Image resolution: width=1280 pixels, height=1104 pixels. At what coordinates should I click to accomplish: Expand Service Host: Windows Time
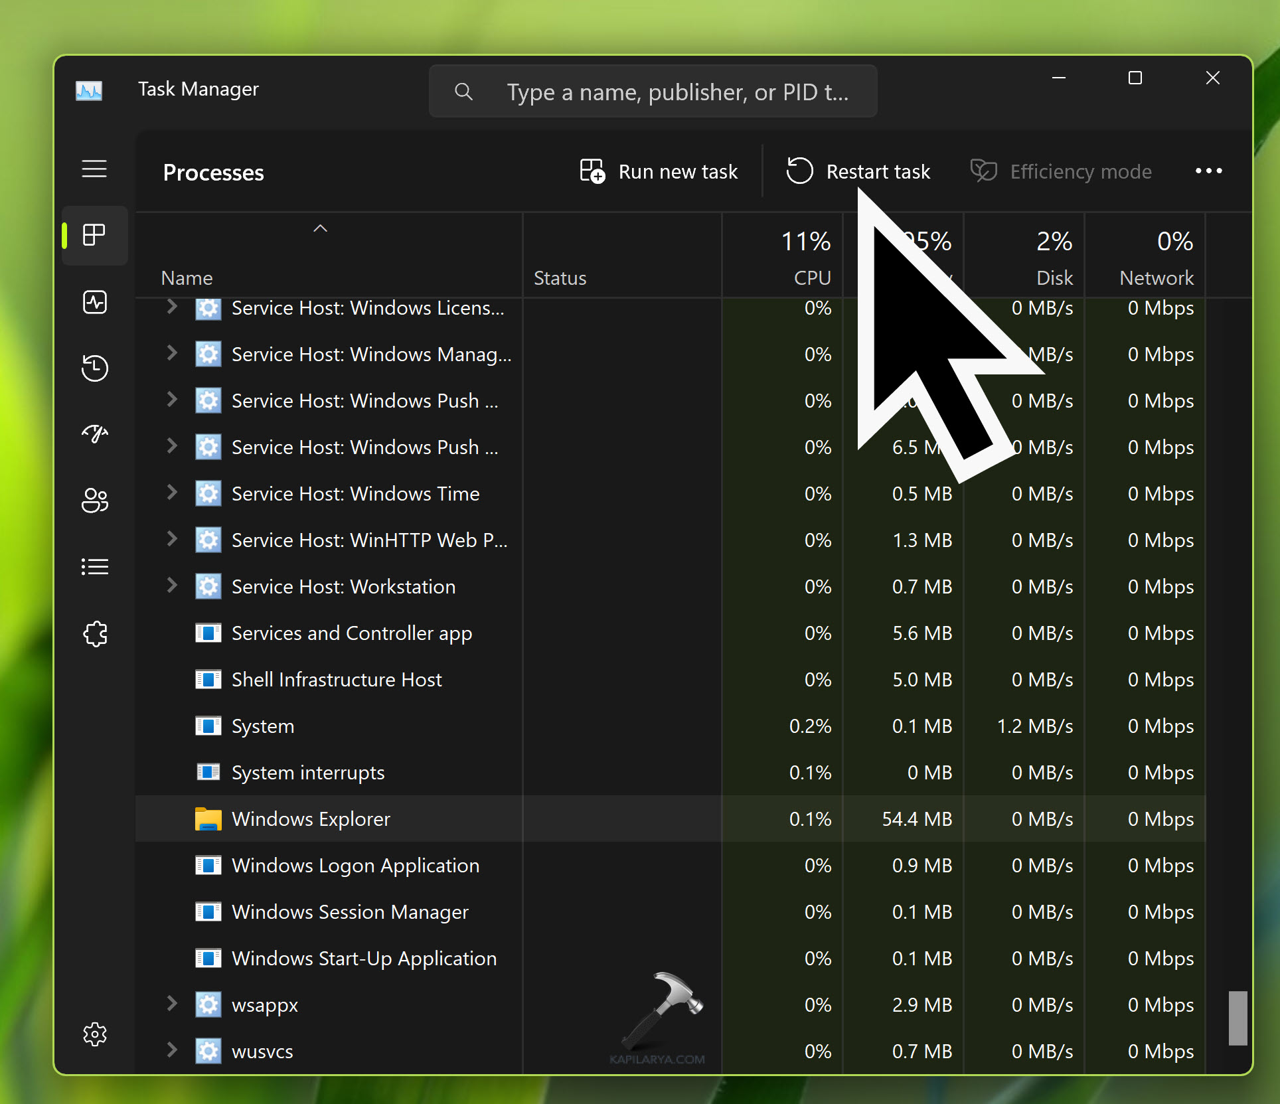(x=172, y=493)
